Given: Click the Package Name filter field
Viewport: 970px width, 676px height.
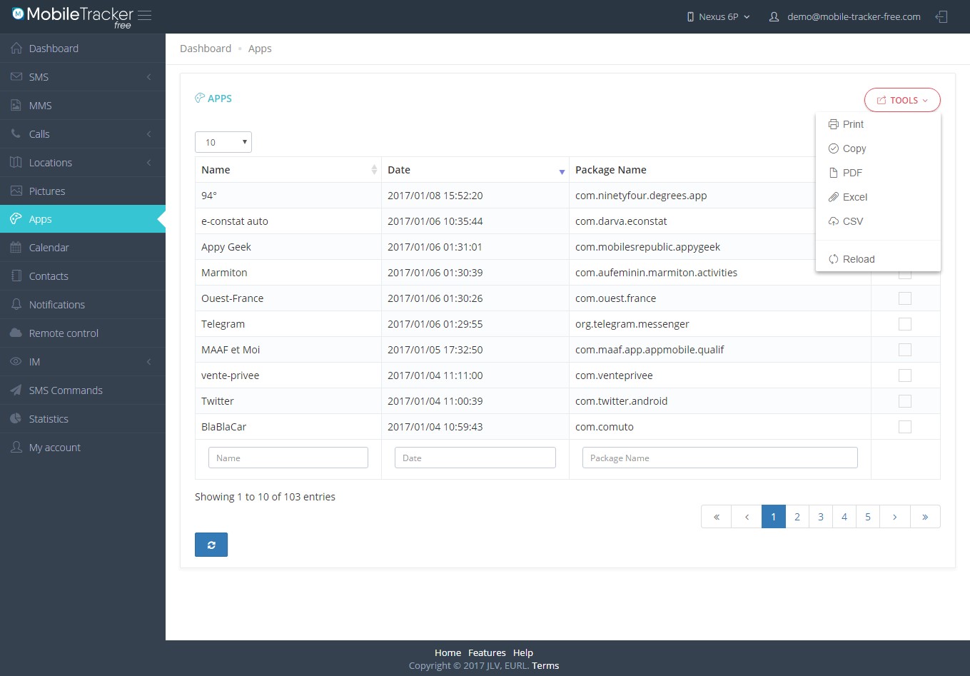Looking at the screenshot, I should coord(719,458).
